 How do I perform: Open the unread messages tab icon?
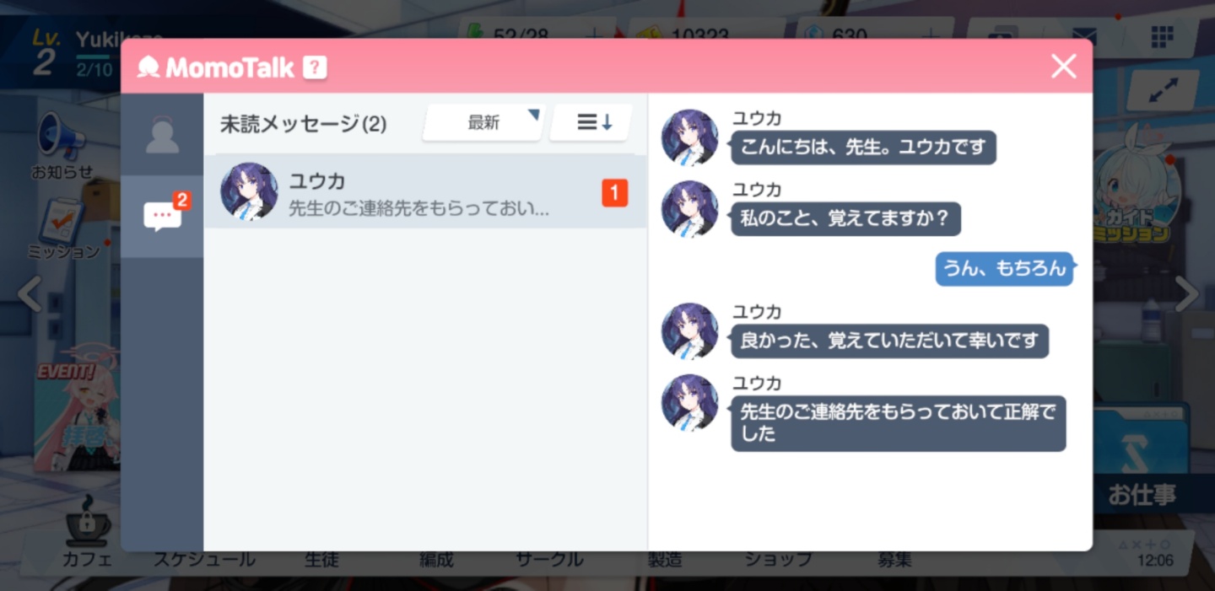coord(163,217)
